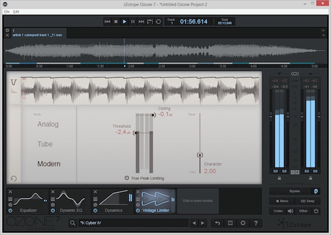Click the waveform overview at the playhead

pyautogui.click(x=125, y=51)
